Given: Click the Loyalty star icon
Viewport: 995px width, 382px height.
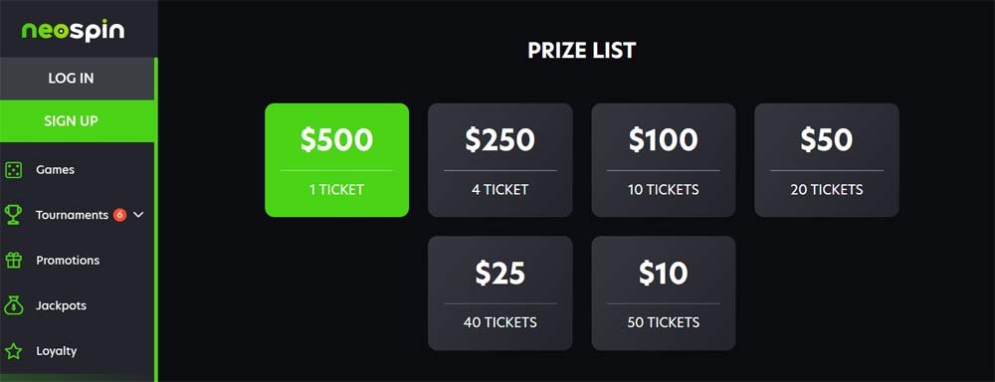Looking at the screenshot, I should pyautogui.click(x=13, y=351).
